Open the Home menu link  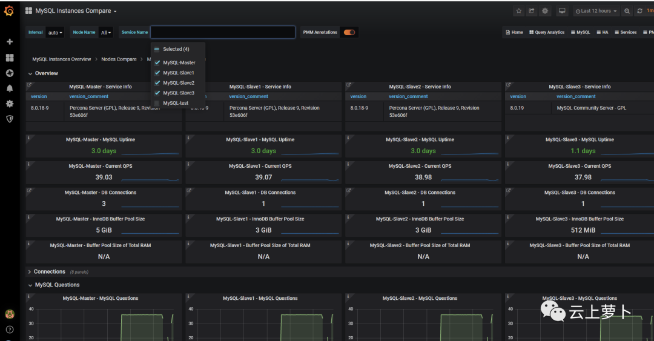(x=514, y=32)
